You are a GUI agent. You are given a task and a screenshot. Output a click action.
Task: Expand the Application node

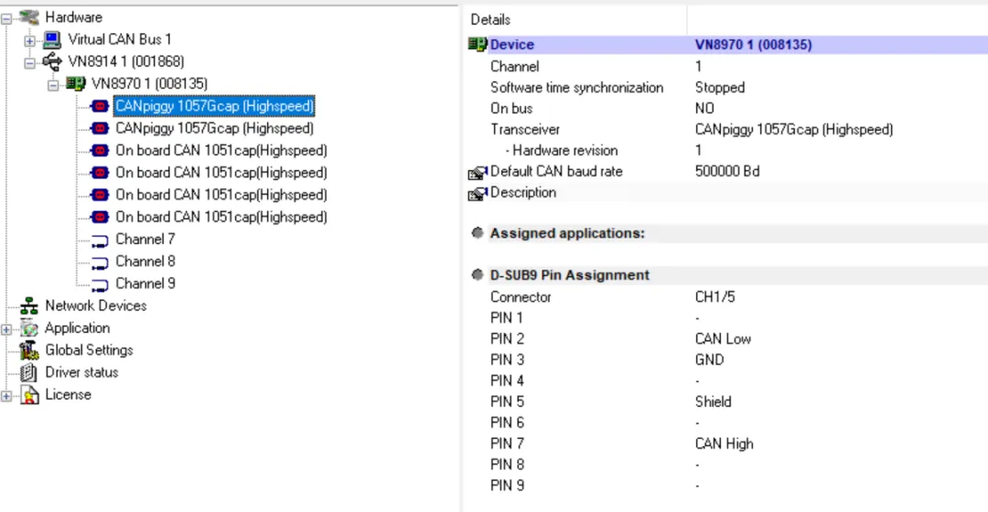(x=6, y=329)
